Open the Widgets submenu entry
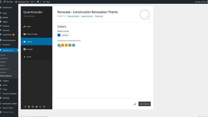The width and height of the screenshot is (208, 117). 3,62
